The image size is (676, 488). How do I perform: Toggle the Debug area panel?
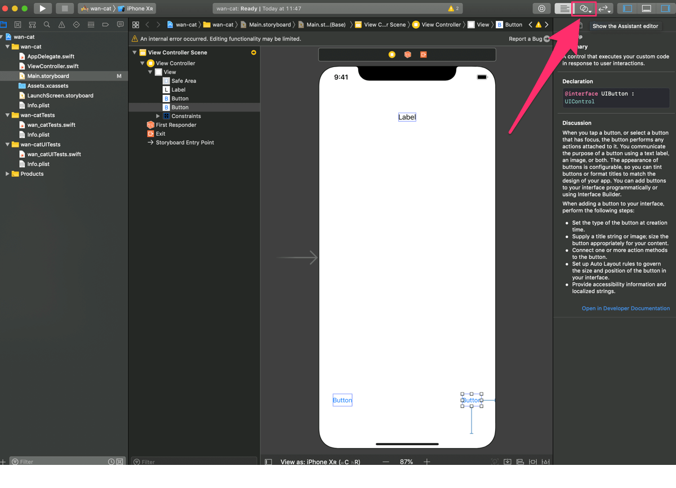(x=647, y=8)
